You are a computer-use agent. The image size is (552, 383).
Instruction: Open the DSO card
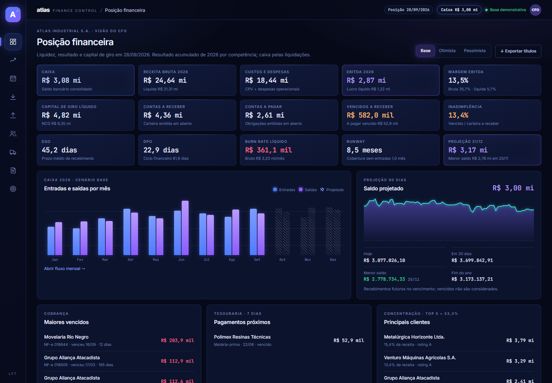[85, 150]
